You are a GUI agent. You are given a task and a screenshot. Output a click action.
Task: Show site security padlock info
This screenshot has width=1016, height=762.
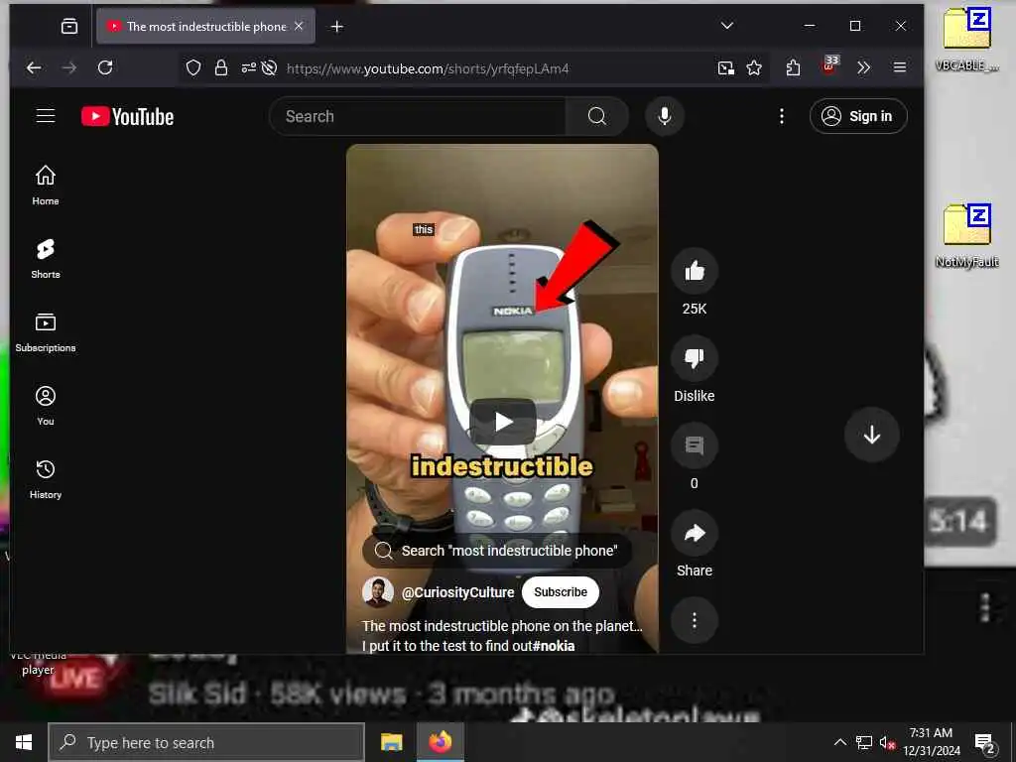[x=221, y=68]
